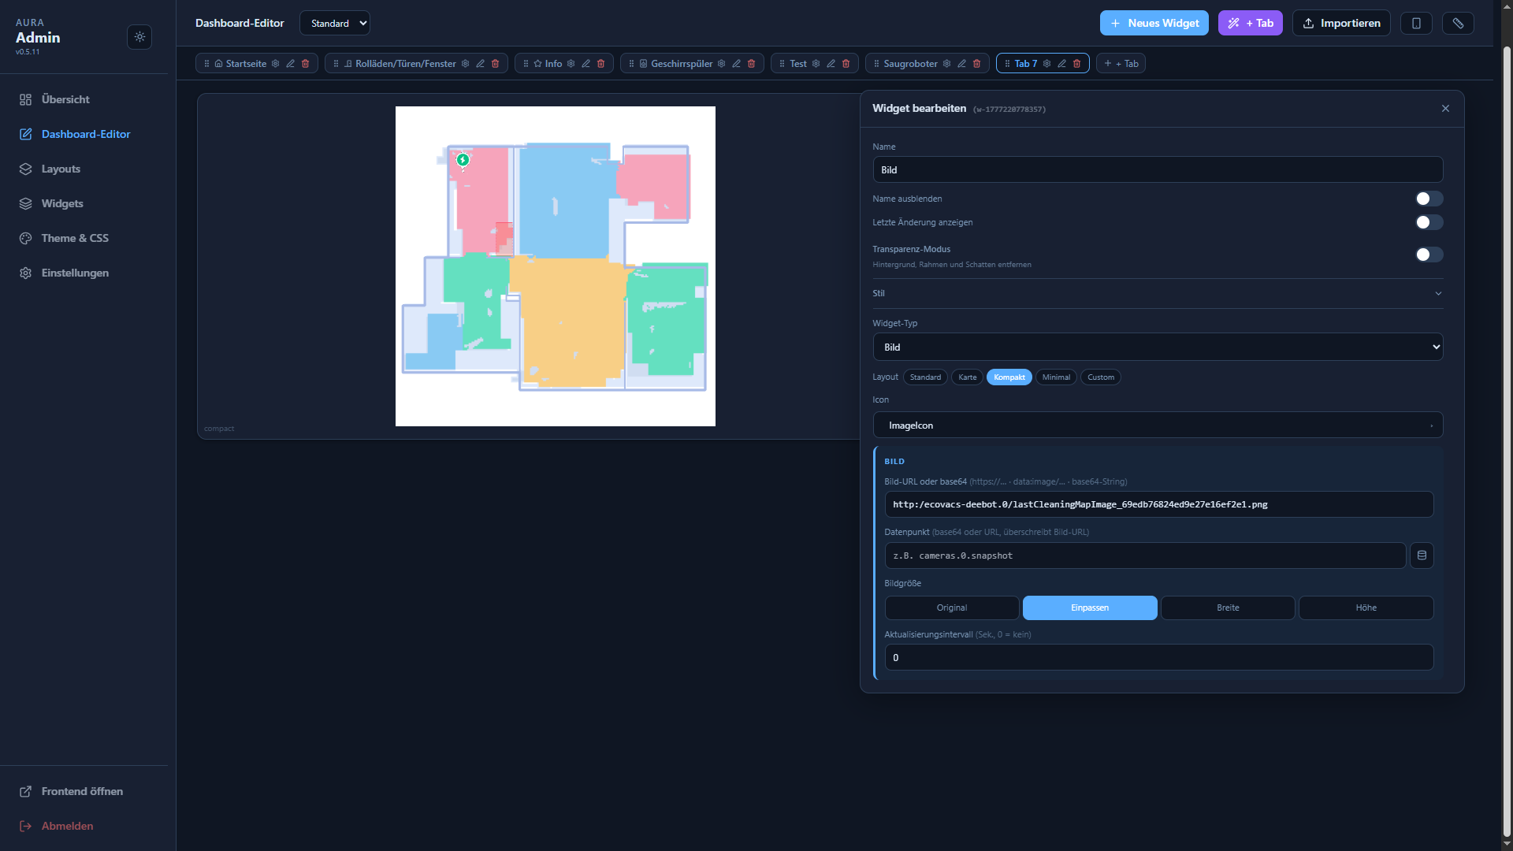Open the Widget-Typ dropdown showing Bild
This screenshot has width=1513, height=851.
[x=1157, y=347]
